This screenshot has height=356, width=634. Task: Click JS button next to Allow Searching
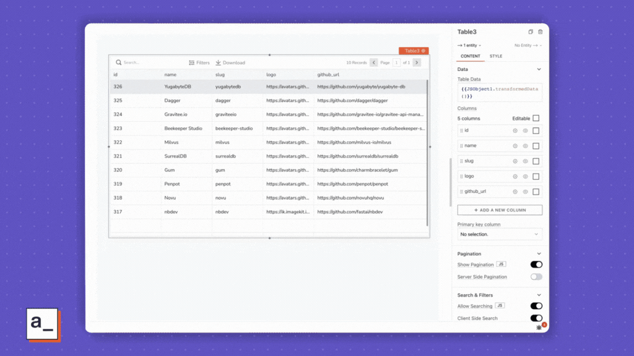click(500, 306)
